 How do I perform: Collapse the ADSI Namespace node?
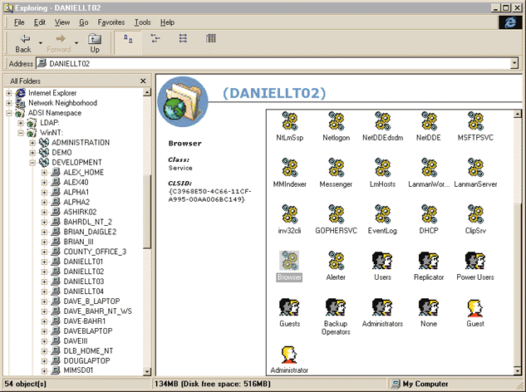(x=9, y=113)
